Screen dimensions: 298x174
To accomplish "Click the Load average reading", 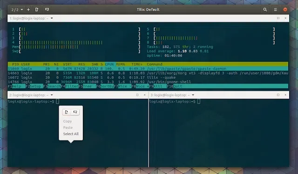I will click(x=178, y=51).
